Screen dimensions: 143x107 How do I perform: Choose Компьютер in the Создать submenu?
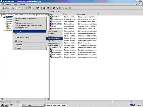(54, 31)
